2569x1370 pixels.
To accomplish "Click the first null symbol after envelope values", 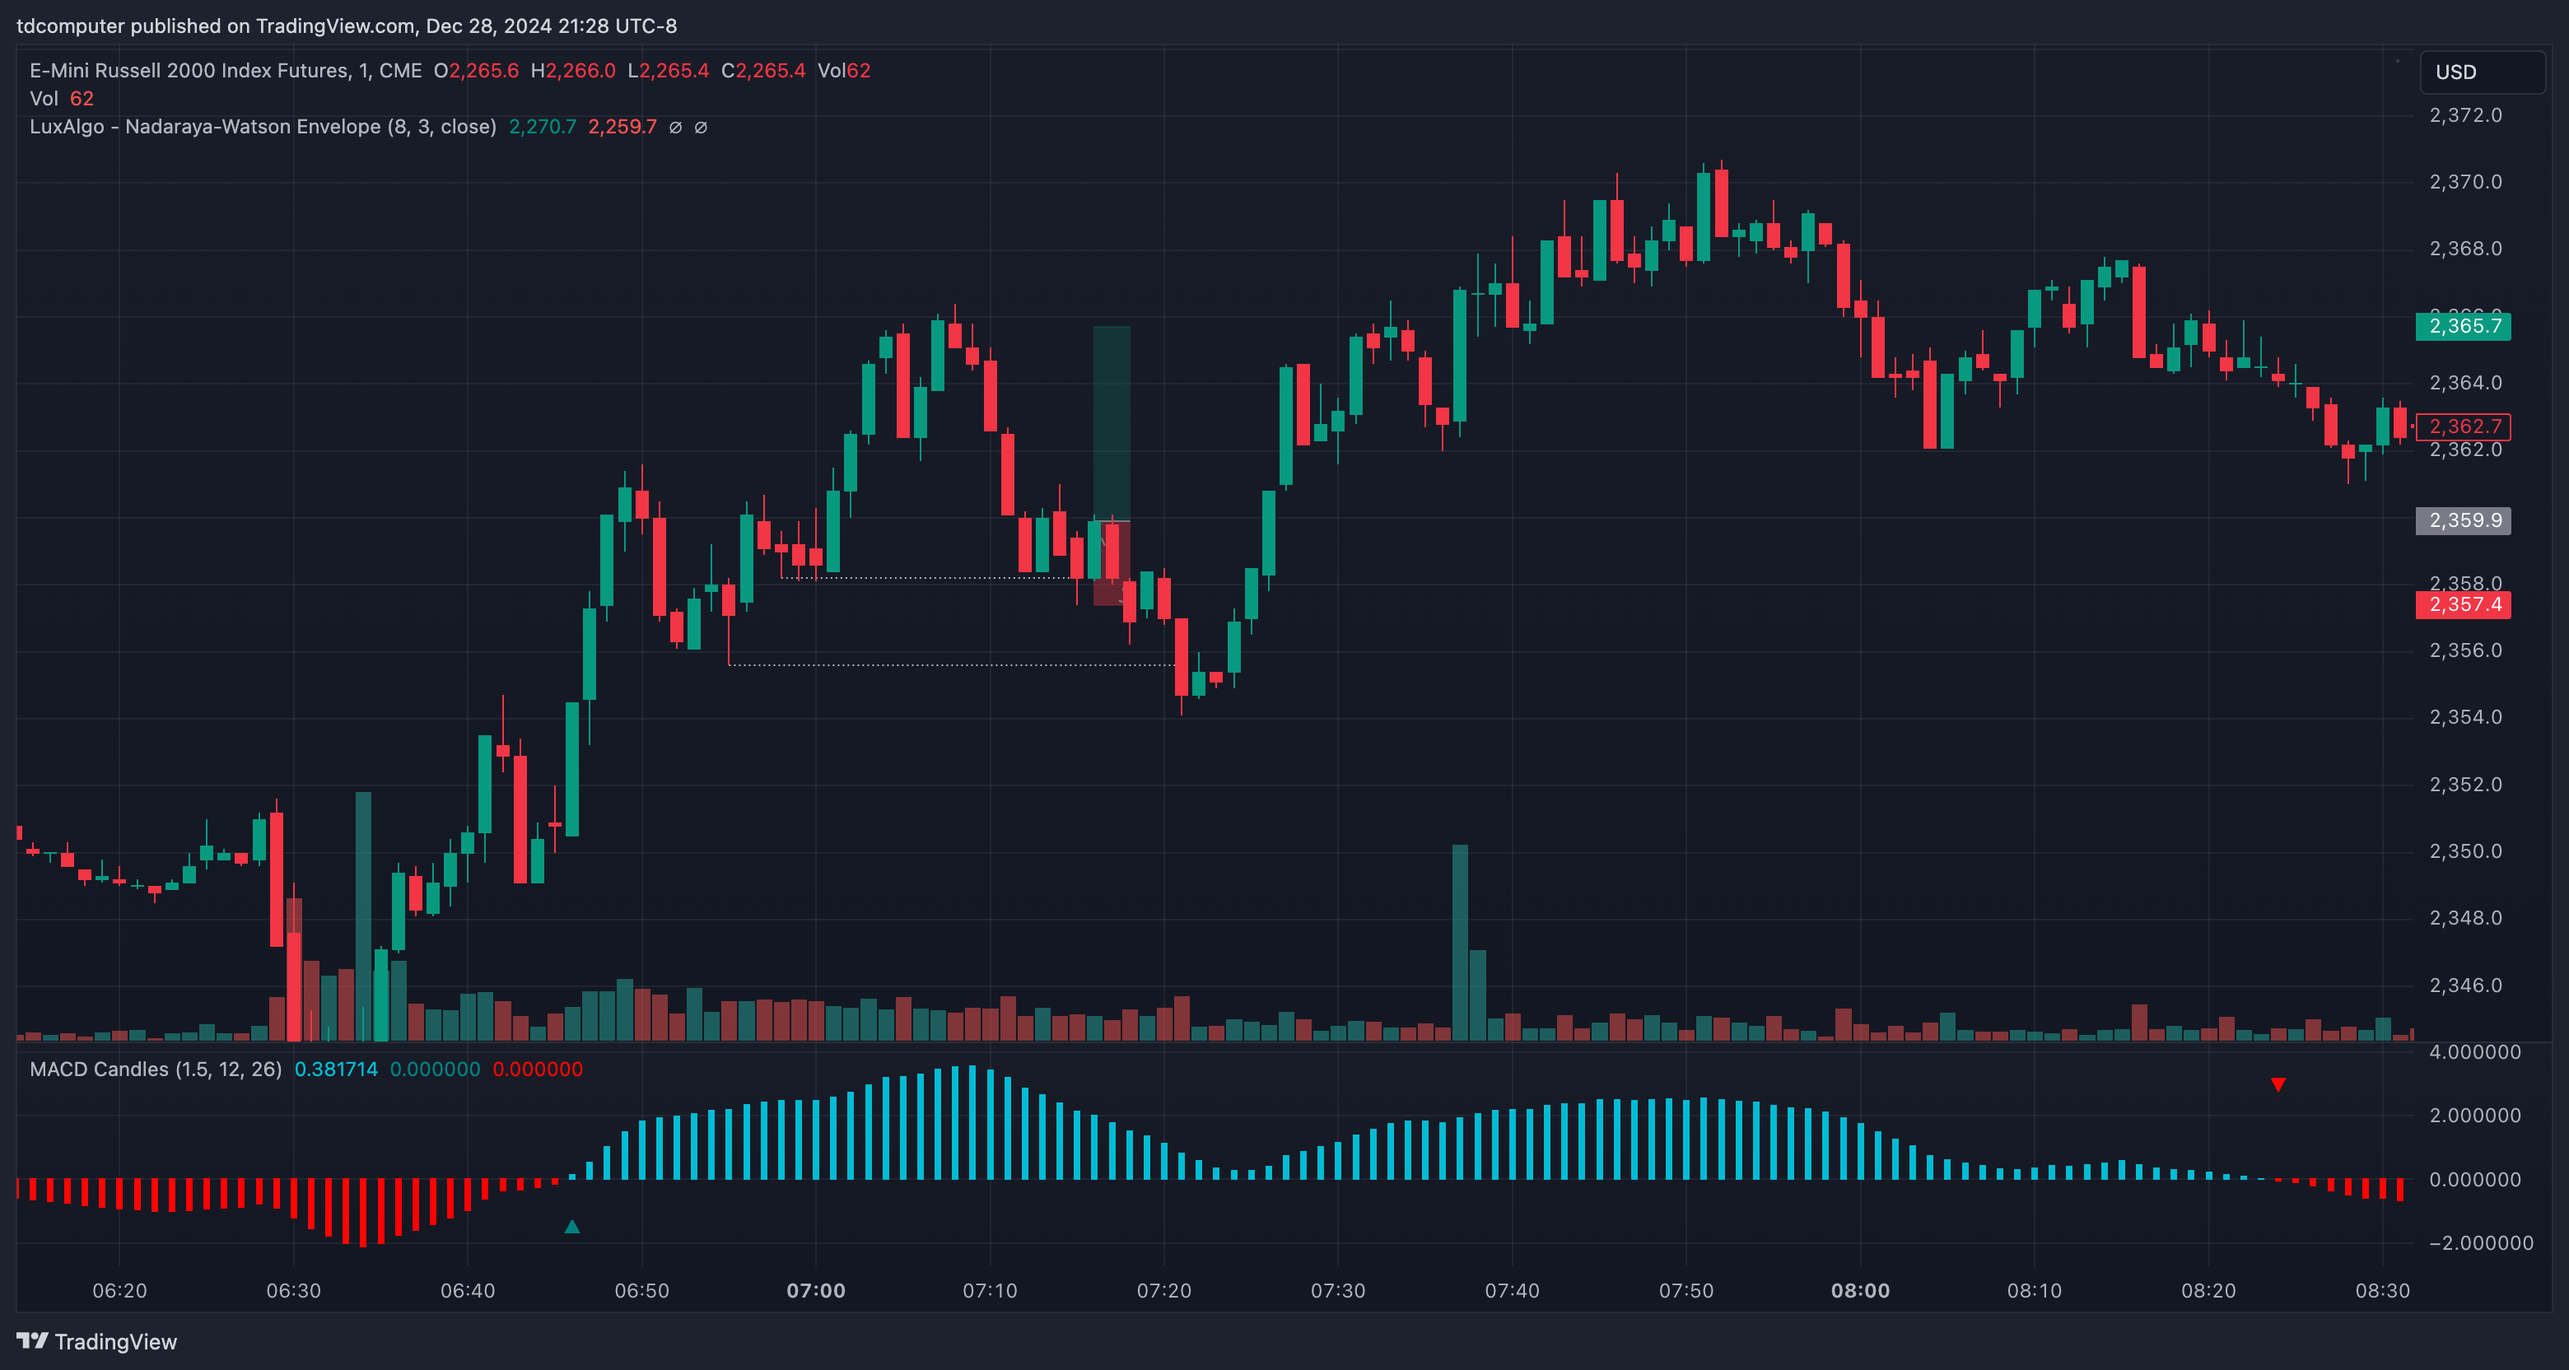I will (675, 127).
